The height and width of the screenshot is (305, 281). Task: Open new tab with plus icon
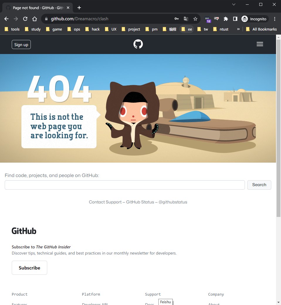tap(79, 8)
